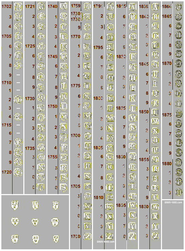
Task: Select the 1730 letter K hallmark
Action: [x=41, y=98]
